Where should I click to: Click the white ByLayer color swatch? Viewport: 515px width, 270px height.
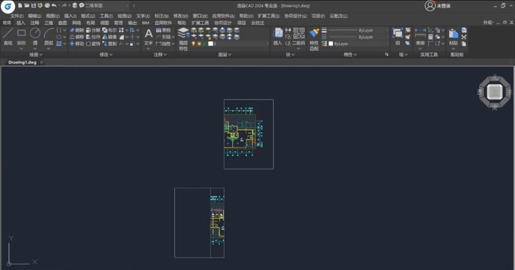(331, 43)
